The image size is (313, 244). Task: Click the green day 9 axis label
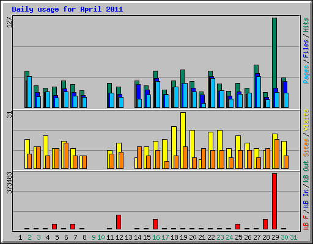click(x=94, y=237)
